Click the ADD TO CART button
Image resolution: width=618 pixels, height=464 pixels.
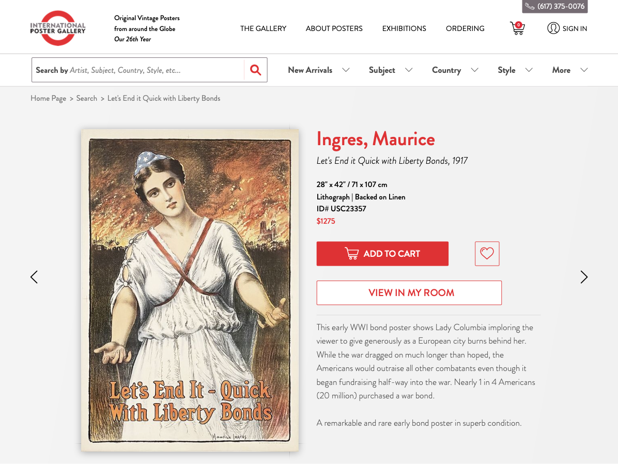[382, 254]
